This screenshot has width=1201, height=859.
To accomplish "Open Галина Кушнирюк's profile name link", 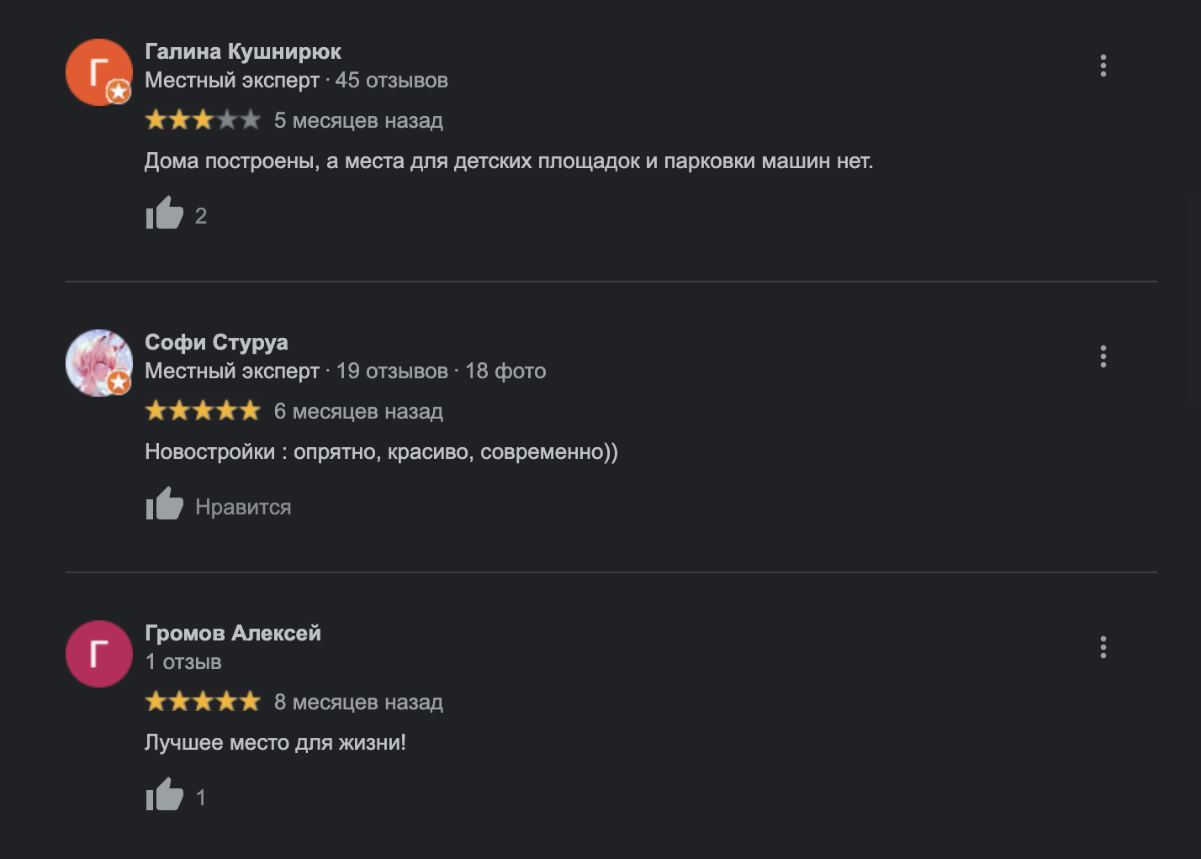I will point(243,51).
